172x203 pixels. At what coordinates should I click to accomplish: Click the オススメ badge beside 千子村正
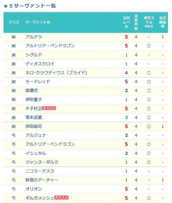click(x=49, y=108)
